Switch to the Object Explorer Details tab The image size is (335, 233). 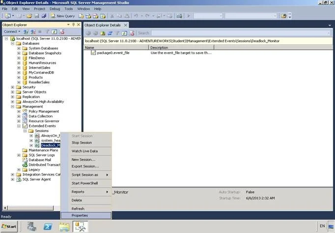click(x=103, y=25)
